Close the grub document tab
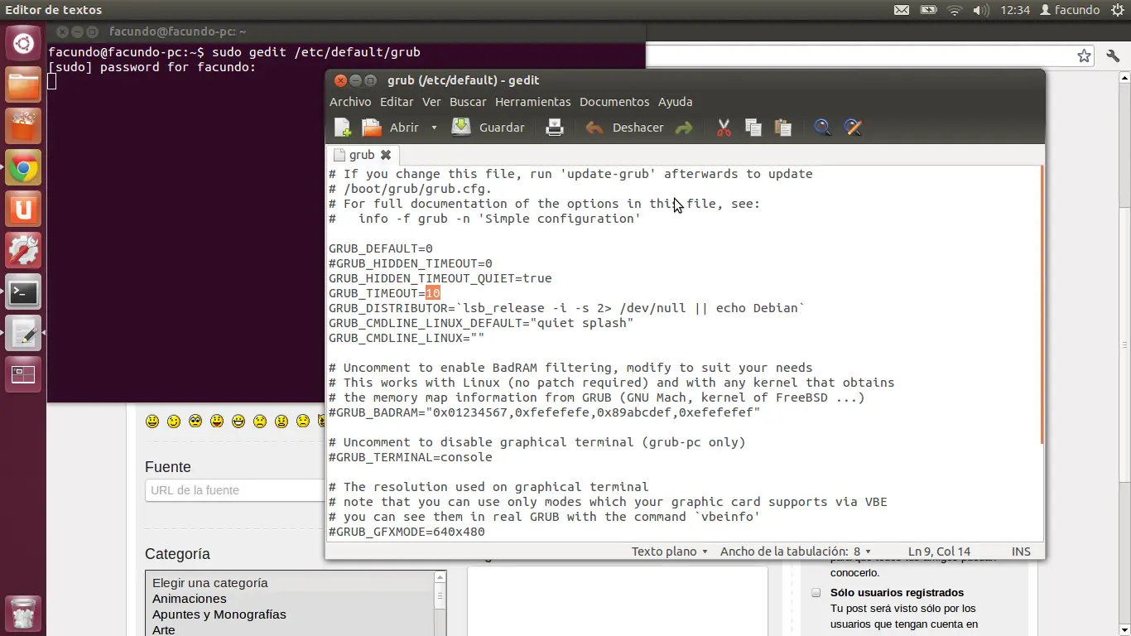Viewport: 1131px width, 636px height. coord(386,155)
